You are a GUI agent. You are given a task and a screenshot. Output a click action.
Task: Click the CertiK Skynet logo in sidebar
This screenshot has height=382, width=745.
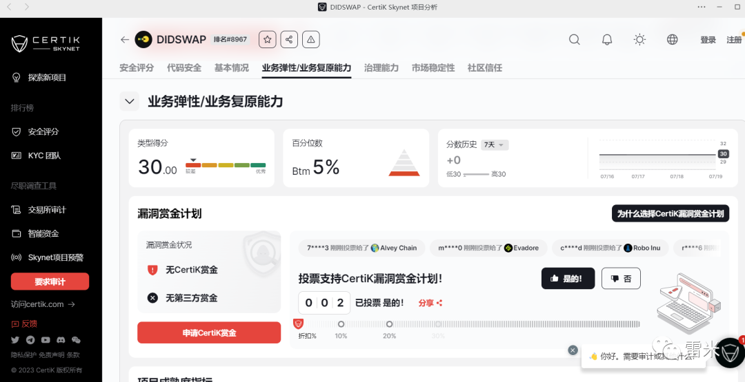coord(46,43)
